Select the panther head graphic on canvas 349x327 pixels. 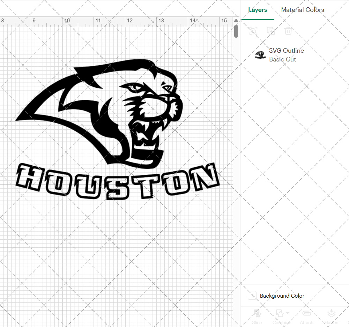[x=99, y=114]
